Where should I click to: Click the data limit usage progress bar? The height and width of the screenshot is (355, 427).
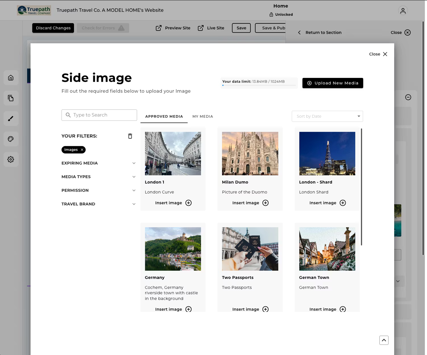[259, 85]
